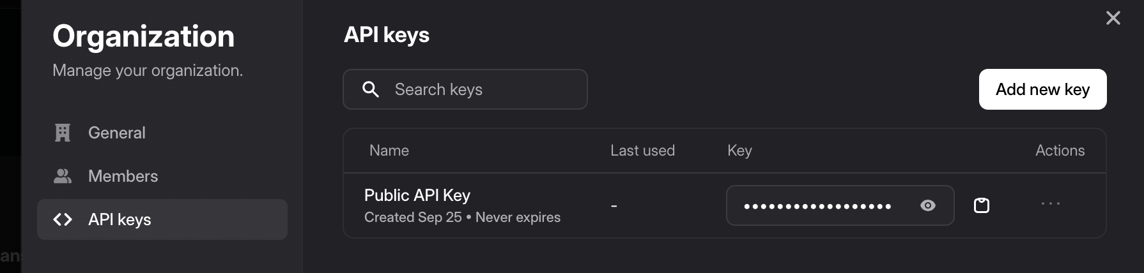Click the Key column header

739,151
